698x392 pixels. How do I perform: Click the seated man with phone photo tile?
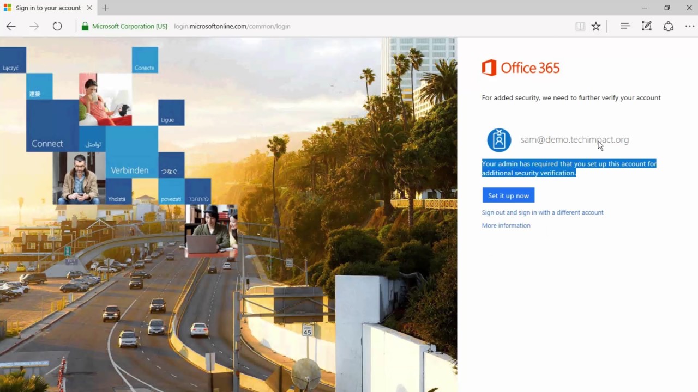point(79,178)
